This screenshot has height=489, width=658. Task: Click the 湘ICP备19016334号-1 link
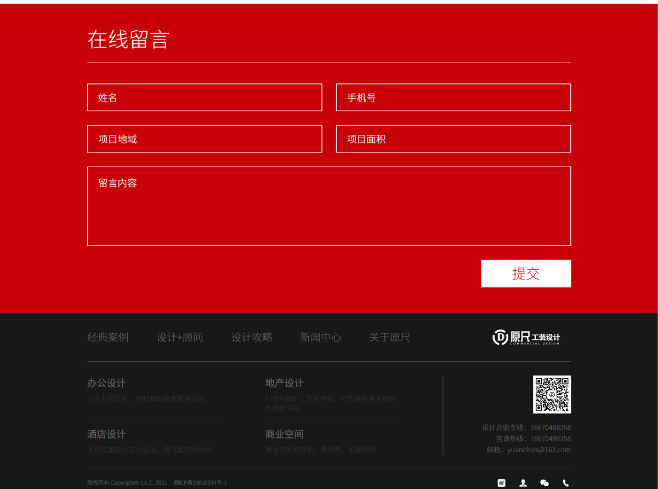(200, 483)
